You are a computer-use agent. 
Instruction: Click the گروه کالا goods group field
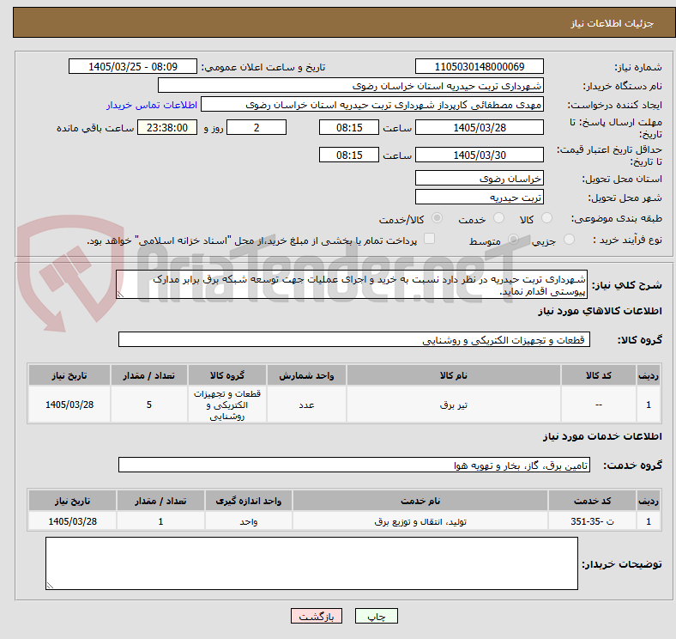[354, 339]
